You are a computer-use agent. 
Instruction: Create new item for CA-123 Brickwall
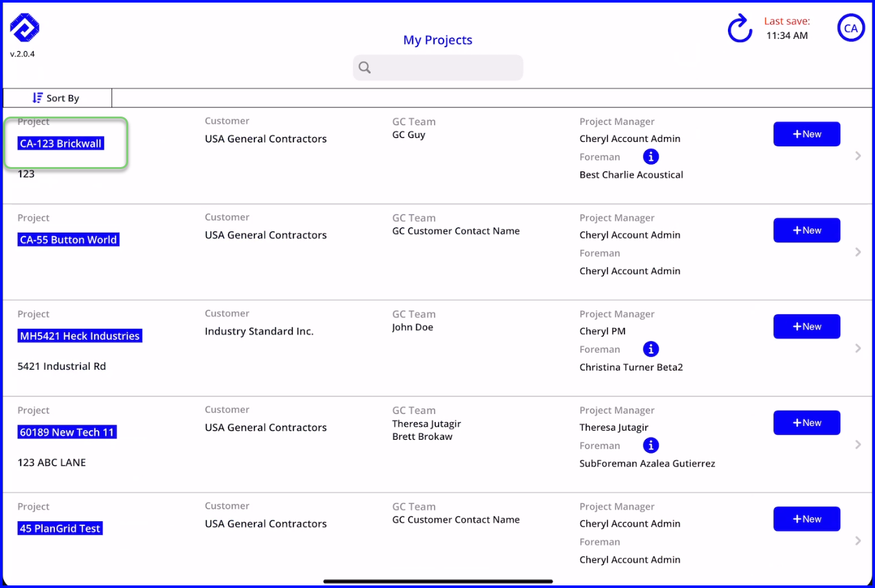coord(807,134)
